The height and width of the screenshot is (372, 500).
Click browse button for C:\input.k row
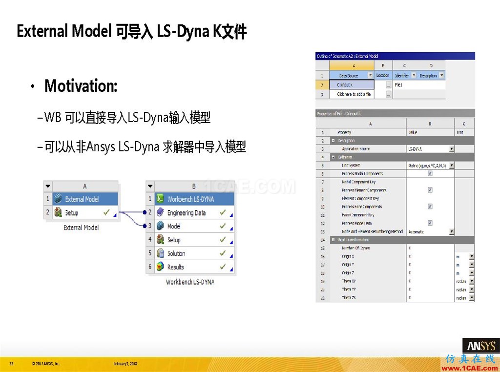tap(388, 85)
